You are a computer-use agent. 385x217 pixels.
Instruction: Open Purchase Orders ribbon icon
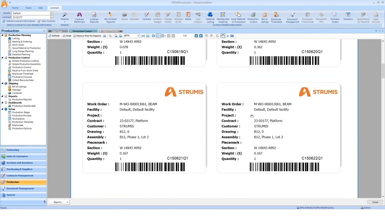pos(335,17)
